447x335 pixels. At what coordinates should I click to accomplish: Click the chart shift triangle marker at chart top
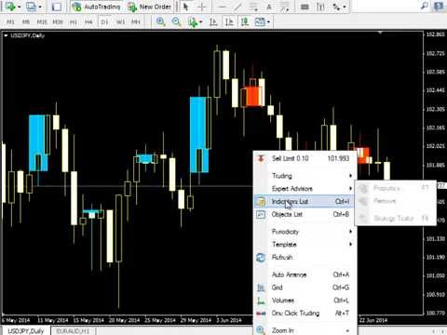click(380, 33)
